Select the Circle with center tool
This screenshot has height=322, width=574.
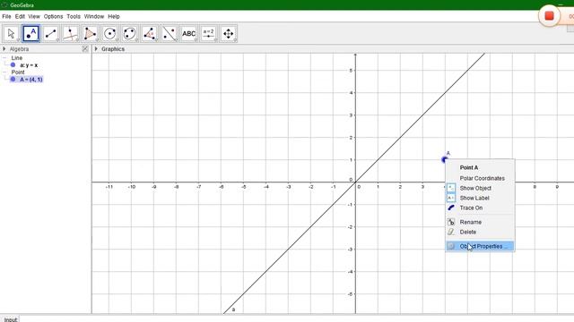[109, 34]
